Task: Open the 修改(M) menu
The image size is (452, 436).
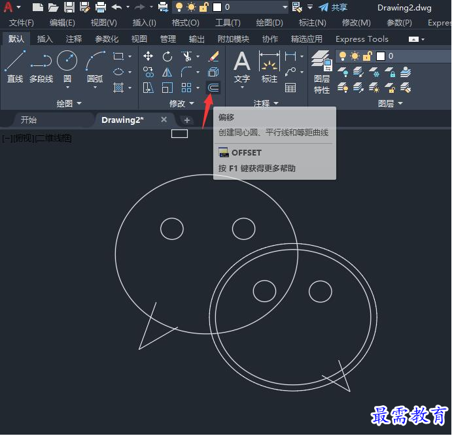Action: pos(356,22)
